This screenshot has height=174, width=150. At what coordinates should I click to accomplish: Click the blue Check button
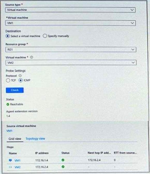pyautogui.click(x=15, y=90)
